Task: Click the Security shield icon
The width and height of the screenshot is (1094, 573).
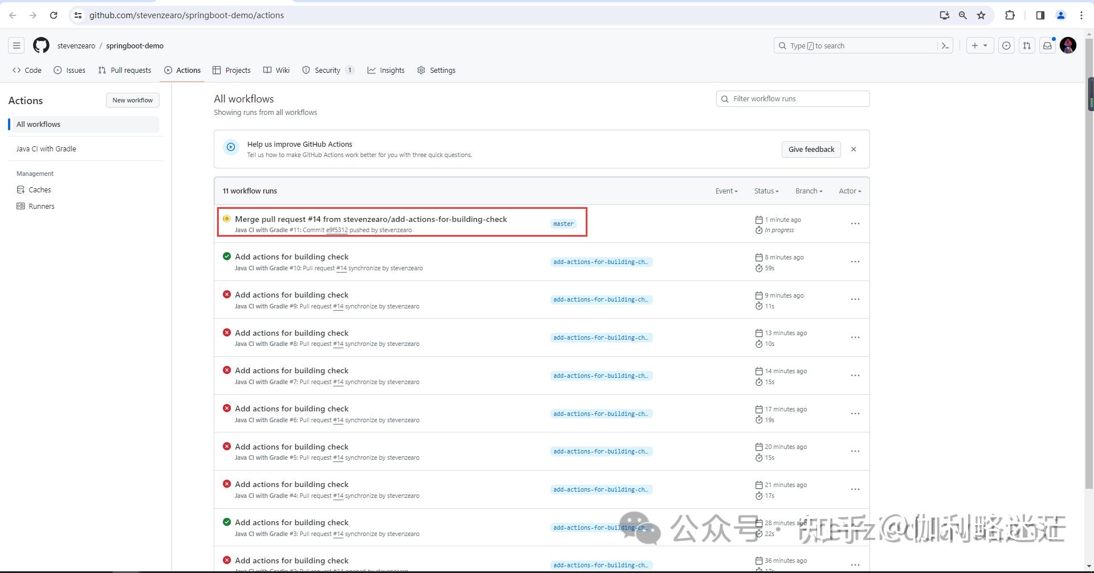Action: click(307, 70)
